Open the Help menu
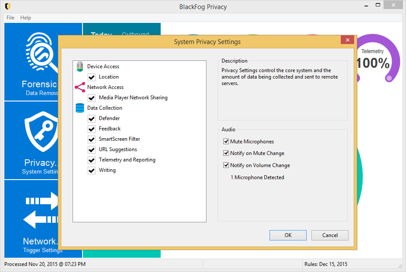The width and height of the screenshot is (406, 272). pos(25,18)
